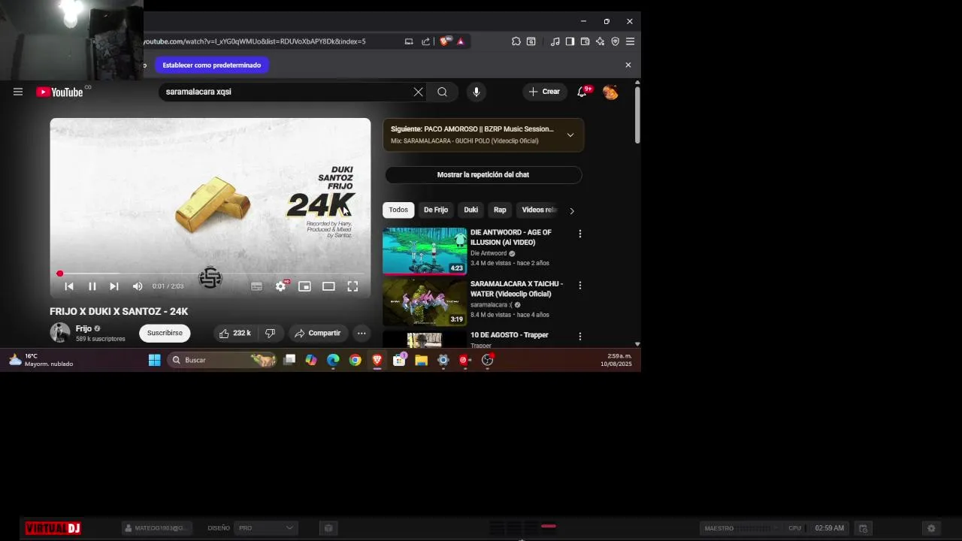This screenshot has height=541, width=962.
Task: Open Brave playlist music note icon
Action: (x=555, y=41)
